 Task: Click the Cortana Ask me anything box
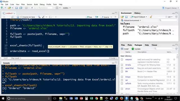point(29,98)
